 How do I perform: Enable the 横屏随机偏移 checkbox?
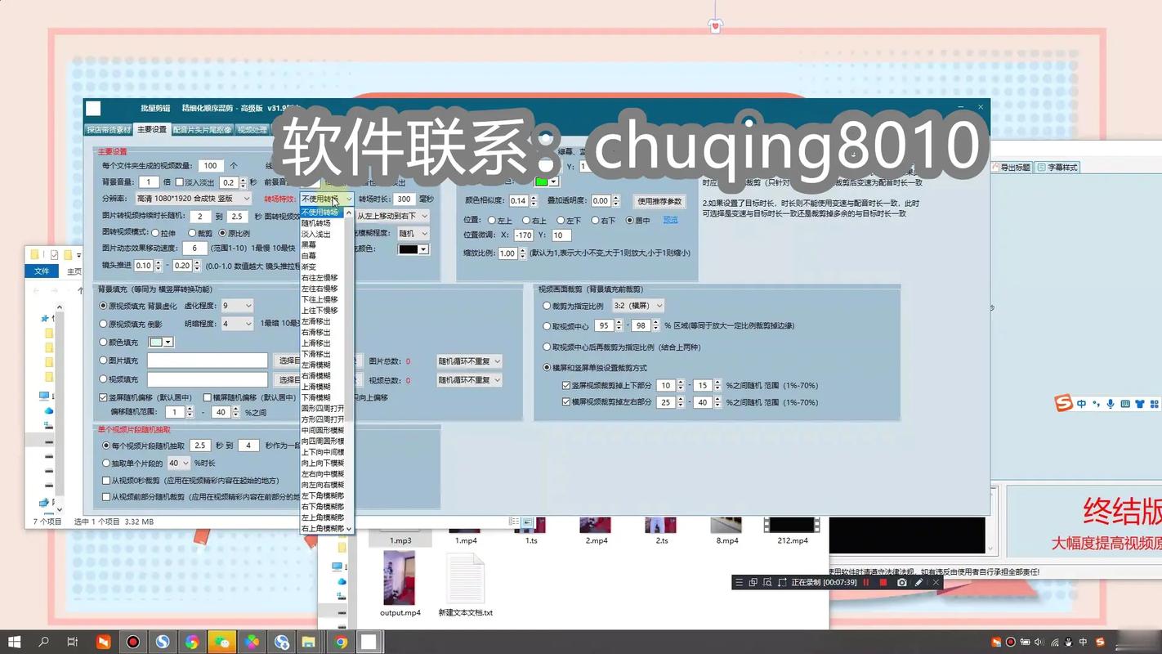tap(207, 397)
